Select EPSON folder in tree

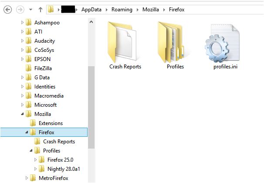pos(42,59)
